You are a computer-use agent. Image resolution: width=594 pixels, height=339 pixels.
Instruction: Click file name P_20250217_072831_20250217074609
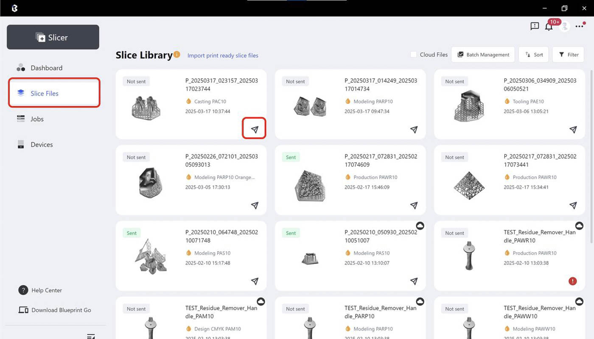click(x=381, y=161)
